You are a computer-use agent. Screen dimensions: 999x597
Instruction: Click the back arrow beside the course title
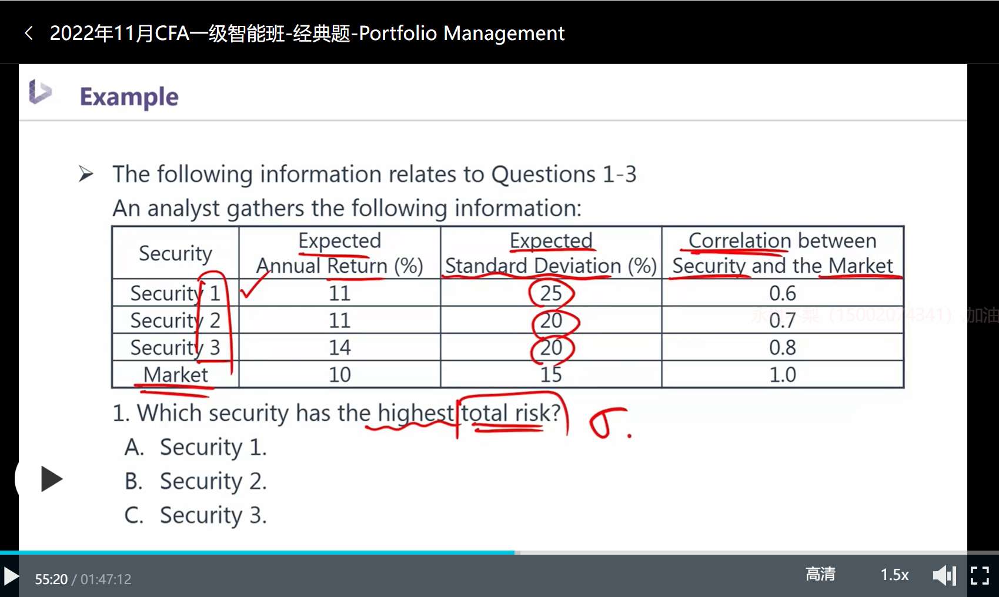pyautogui.click(x=28, y=33)
